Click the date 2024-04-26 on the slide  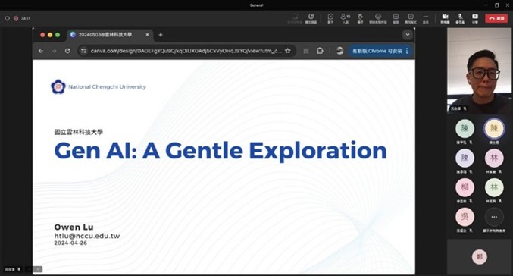tap(70, 243)
